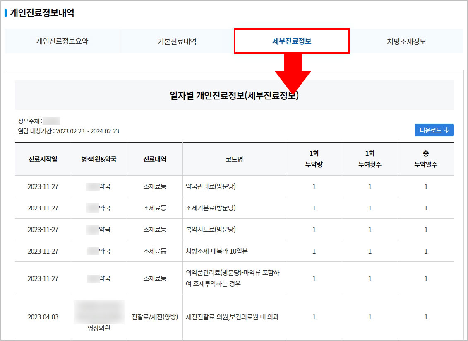Click the 일자별 개인진료정보(세부진료정보) title
Image resolution: width=468 pixels, height=341 pixels.
pyautogui.click(x=234, y=94)
